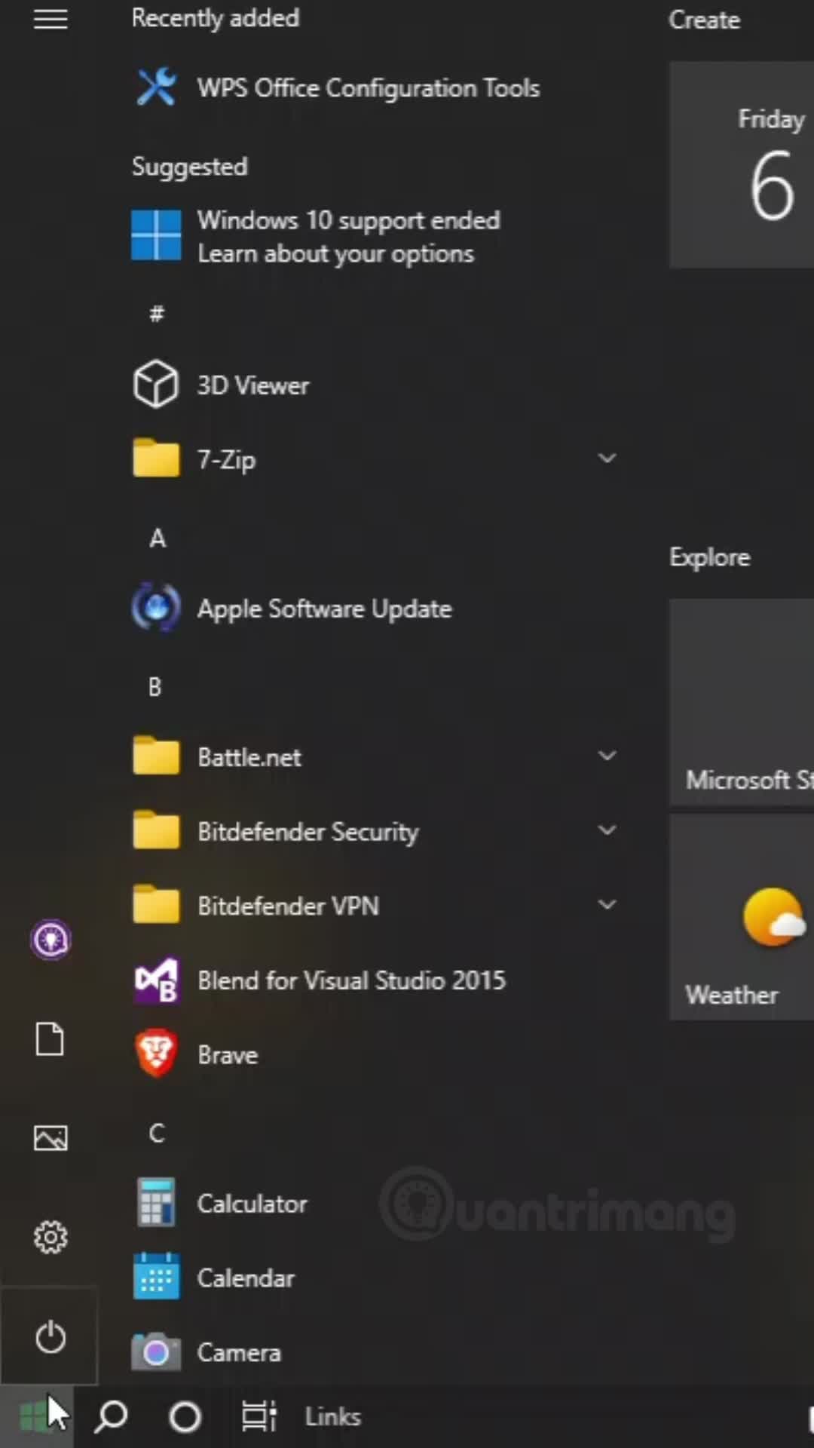Click the '3D Viewer' app name

click(x=252, y=385)
